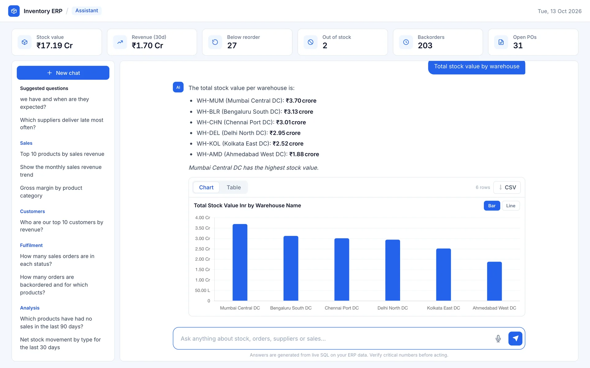Click the Chennai Port DC bar

tap(342, 270)
